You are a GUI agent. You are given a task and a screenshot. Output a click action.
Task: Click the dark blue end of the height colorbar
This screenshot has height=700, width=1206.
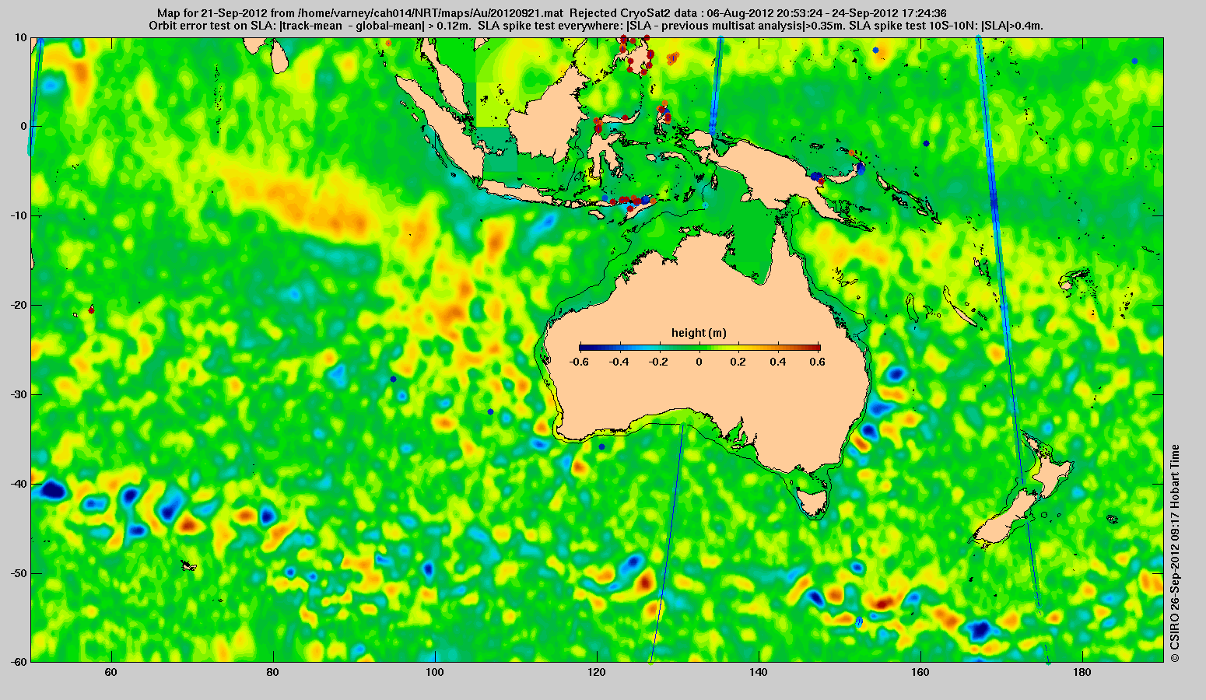pyautogui.click(x=584, y=348)
